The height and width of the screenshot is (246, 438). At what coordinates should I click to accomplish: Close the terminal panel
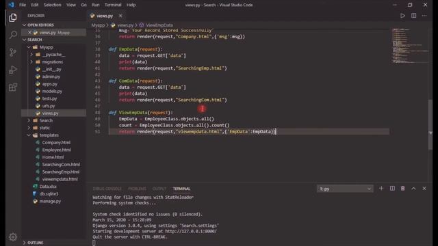[x=424, y=189]
